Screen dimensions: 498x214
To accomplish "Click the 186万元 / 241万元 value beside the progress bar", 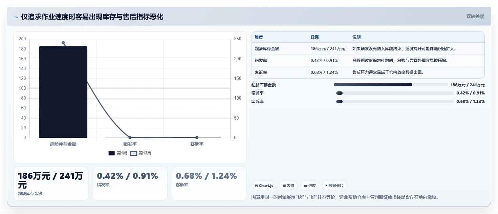I will (x=468, y=85).
